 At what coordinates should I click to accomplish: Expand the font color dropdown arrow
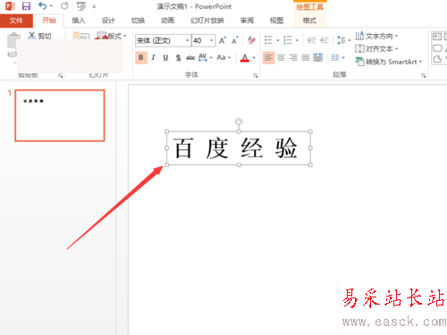(x=254, y=57)
